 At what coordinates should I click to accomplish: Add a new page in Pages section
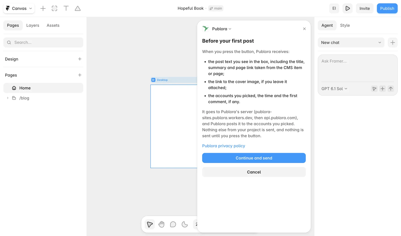80,75
